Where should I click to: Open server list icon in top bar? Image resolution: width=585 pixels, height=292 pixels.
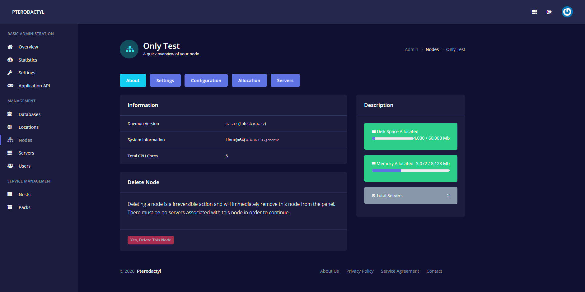pos(534,12)
